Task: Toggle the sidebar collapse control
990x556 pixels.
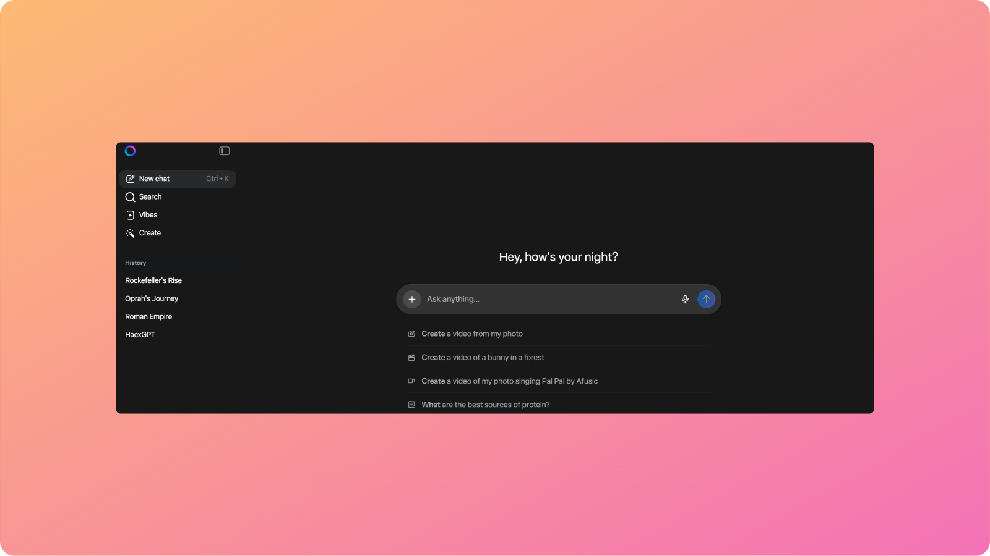Action: (x=224, y=151)
